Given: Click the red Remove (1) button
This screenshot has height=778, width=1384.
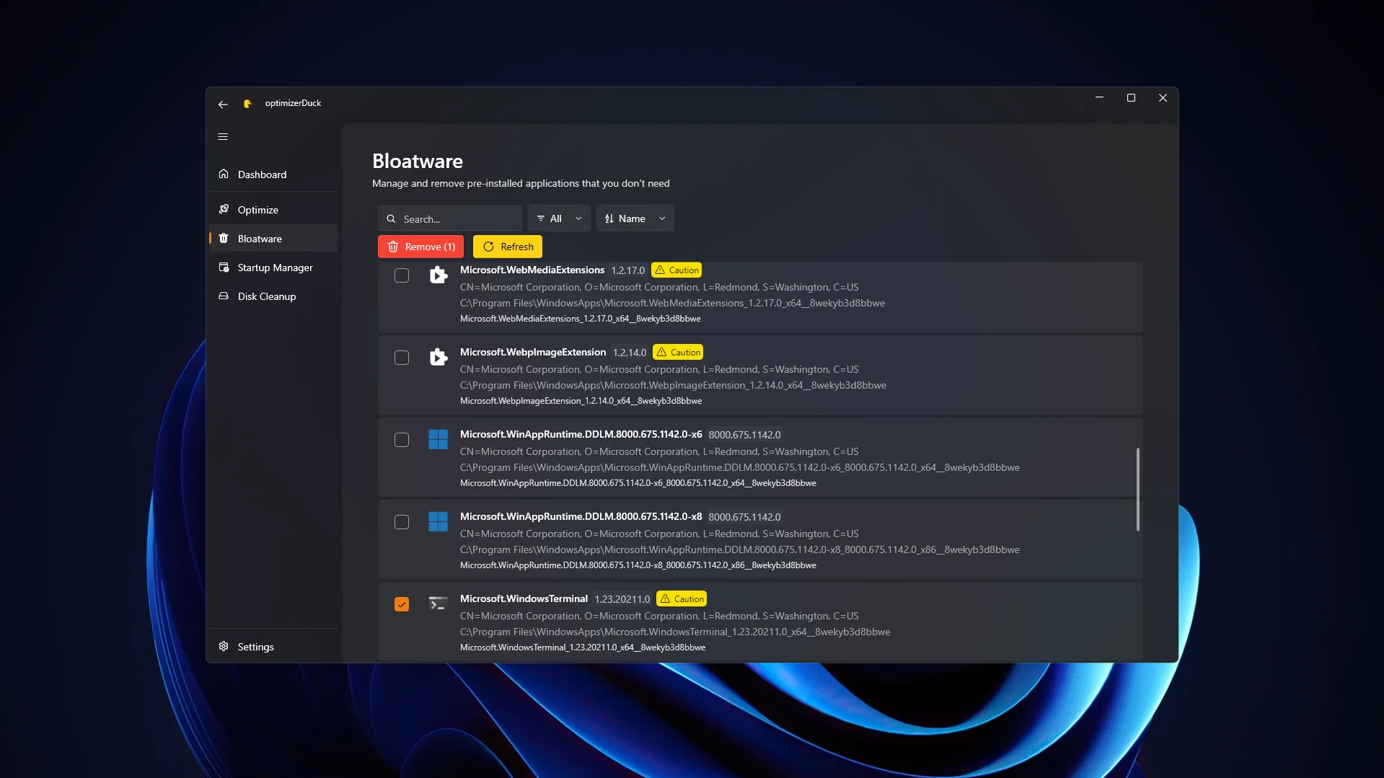Looking at the screenshot, I should (x=420, y=247).
